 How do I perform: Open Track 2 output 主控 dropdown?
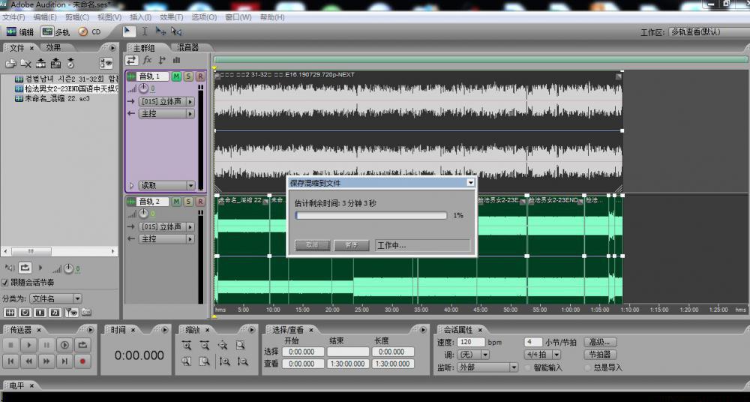pos(166,238)
